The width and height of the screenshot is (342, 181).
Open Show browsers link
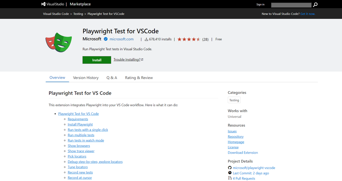pyautogui.click(x=79, y=145)
